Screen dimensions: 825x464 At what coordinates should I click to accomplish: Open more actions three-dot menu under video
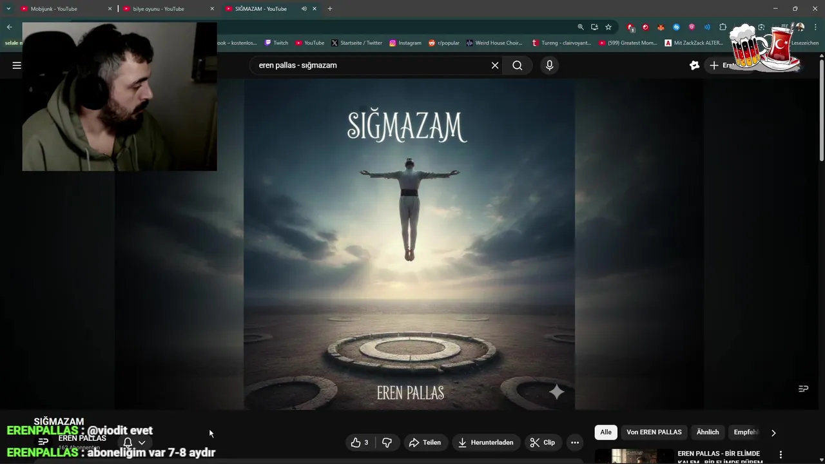tap(575, 442)
